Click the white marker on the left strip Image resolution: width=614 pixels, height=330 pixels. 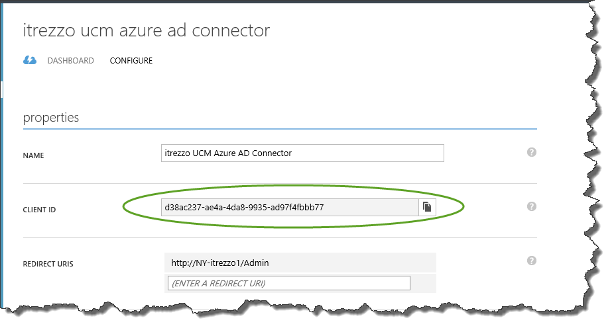tap(1, 89)
